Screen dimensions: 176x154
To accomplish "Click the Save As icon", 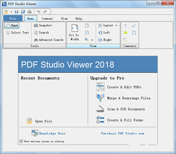I will tap(23, 12).
